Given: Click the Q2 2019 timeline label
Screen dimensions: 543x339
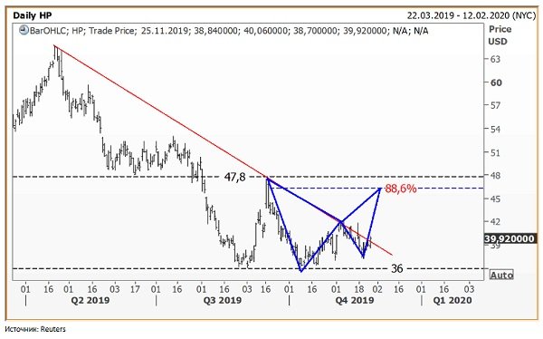Looking at the screenshot, I should click(90, 300).
